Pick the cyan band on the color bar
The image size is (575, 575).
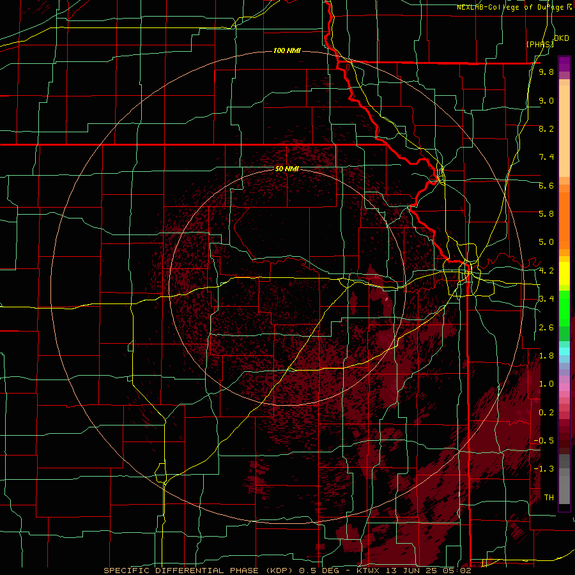pyautogui.click(x=564, y=351)
